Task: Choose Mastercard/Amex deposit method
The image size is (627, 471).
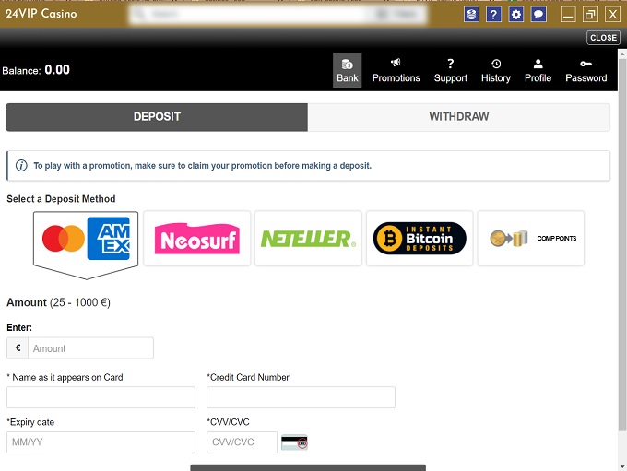Action: point(86,240)
